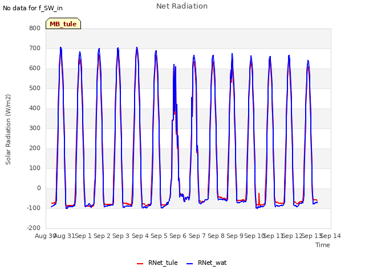The image size is (365, 274).
Task: Toggle the RNet_wat legend entry
Action: [x=206, y=263]
